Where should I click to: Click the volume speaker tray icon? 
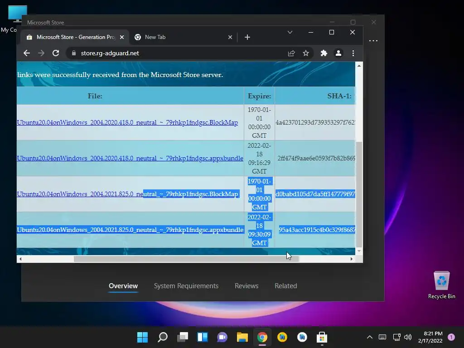coord(408,337)
